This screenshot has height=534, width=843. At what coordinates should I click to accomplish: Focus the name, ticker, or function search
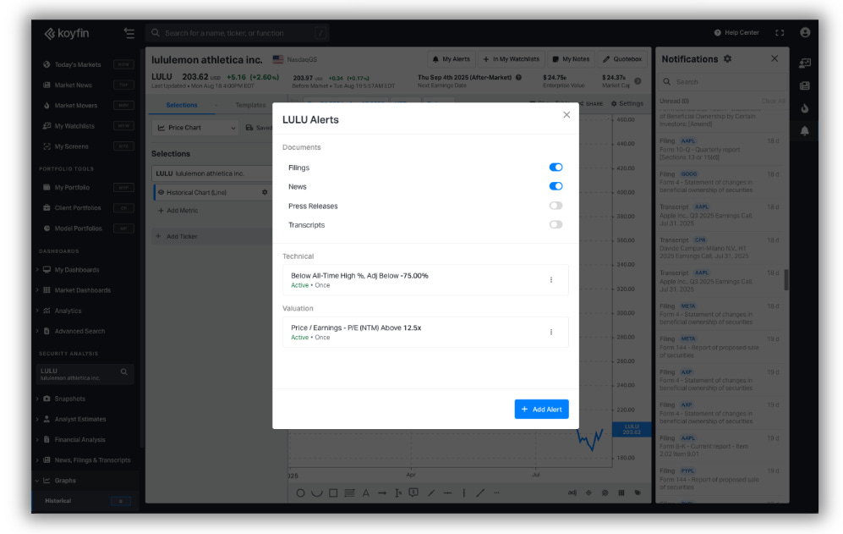point(237,33)
